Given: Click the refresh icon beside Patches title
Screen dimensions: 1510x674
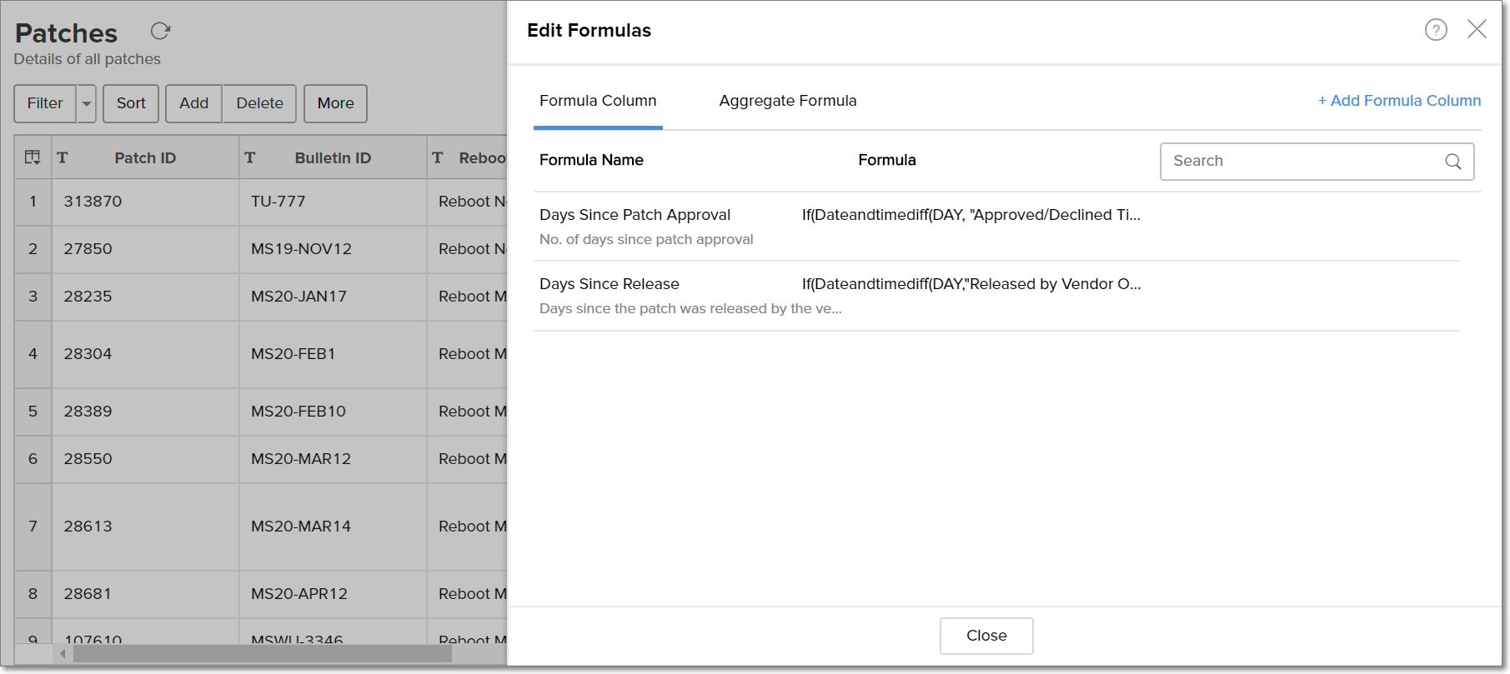Looking at the screenshot, I should tap(160, 32).
